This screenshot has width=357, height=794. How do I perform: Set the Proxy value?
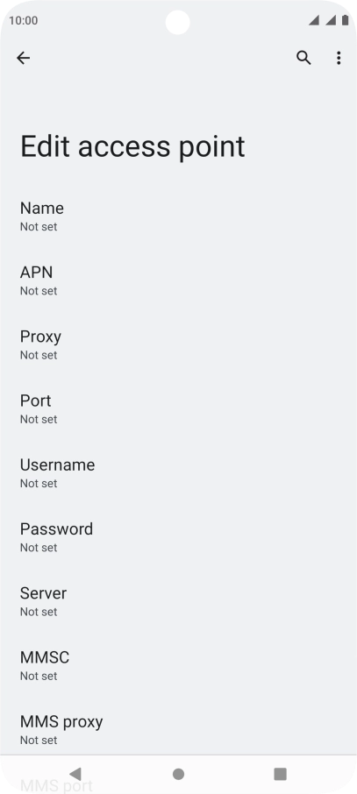179,345
